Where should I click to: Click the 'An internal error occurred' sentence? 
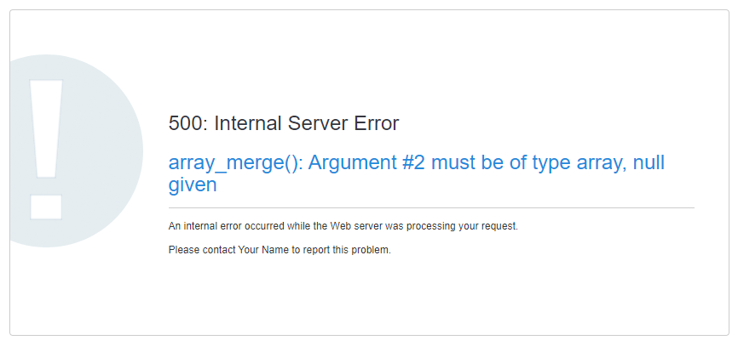pos(343,226)
